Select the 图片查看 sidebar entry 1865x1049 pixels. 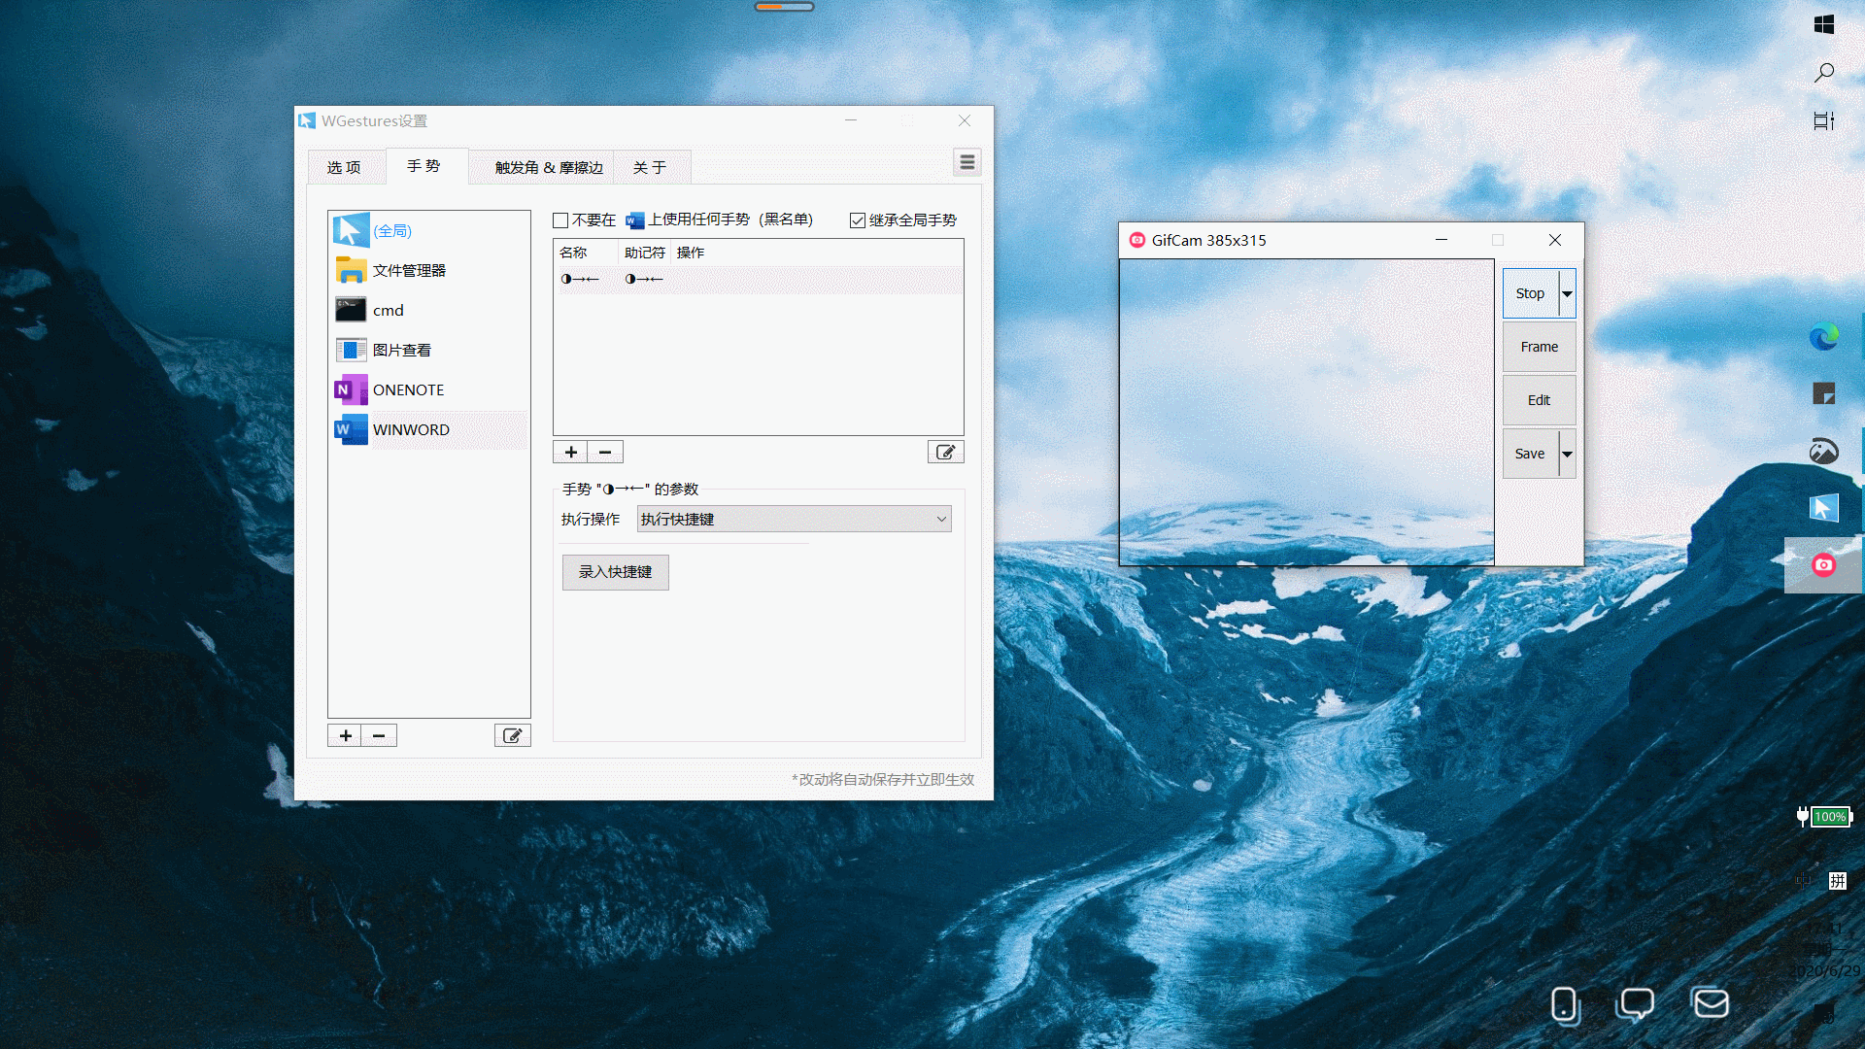click(402, 350)
